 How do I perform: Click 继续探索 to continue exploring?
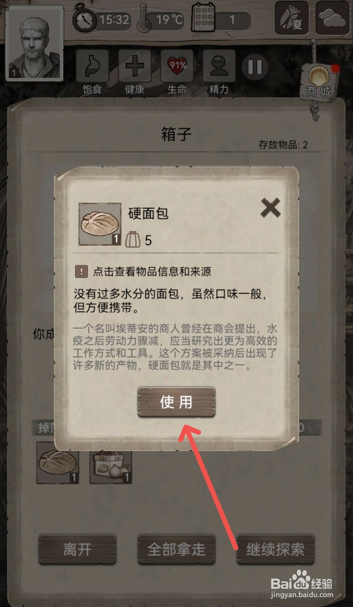tap(276, 549)
